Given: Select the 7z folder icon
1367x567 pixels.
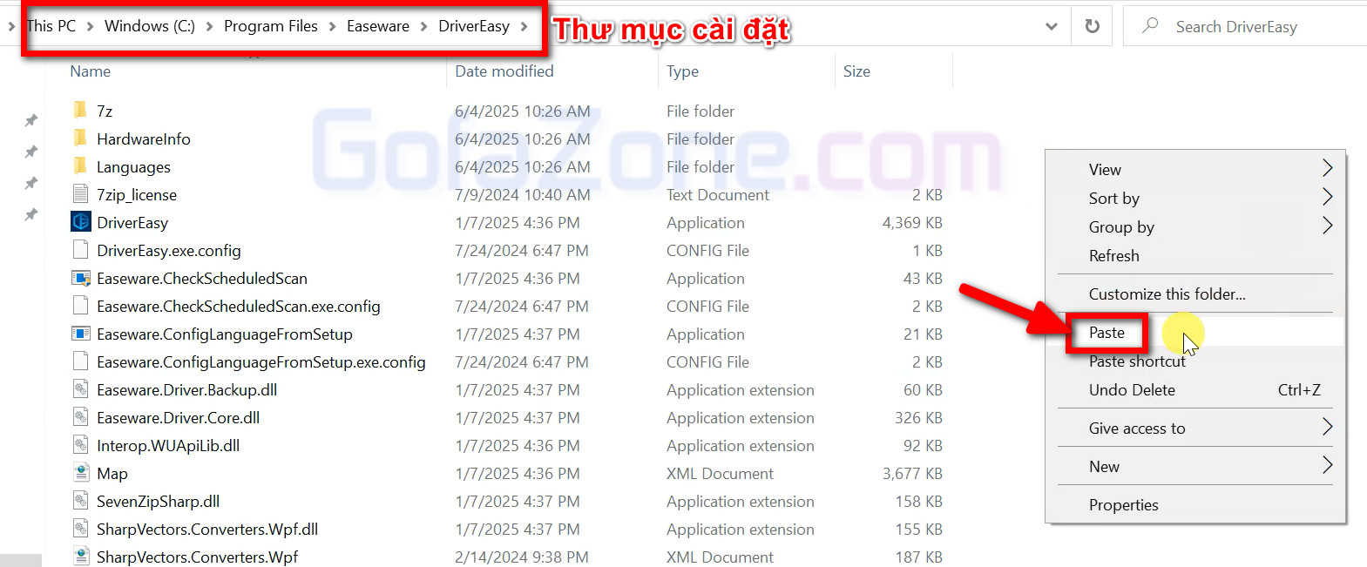Looking at the screenshot, I should point(80,111).
